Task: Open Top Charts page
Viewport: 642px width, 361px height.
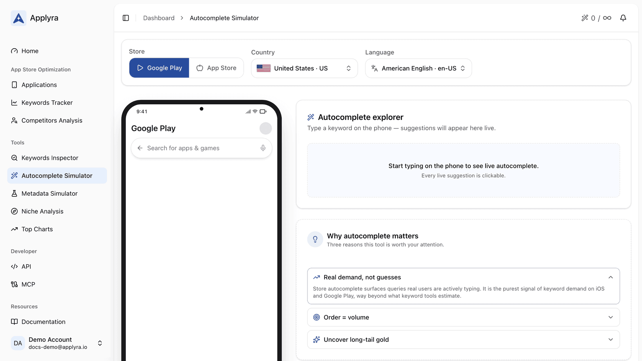Action: click(x=57, y=229)
